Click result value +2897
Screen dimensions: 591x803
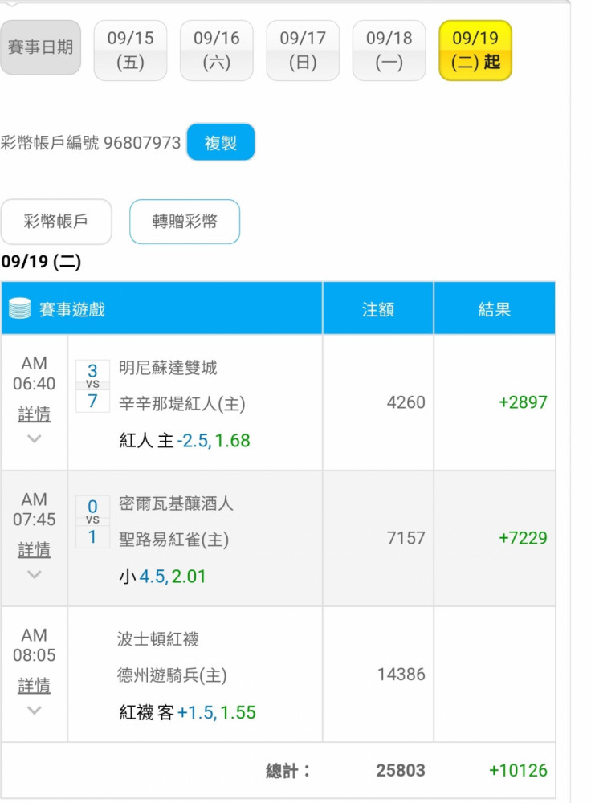(x=523, y=402)
